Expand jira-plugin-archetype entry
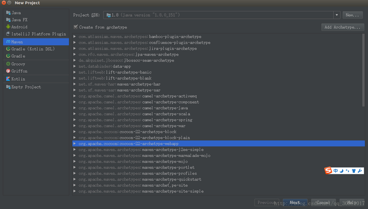Screen dimensions: 368x209 75,48
